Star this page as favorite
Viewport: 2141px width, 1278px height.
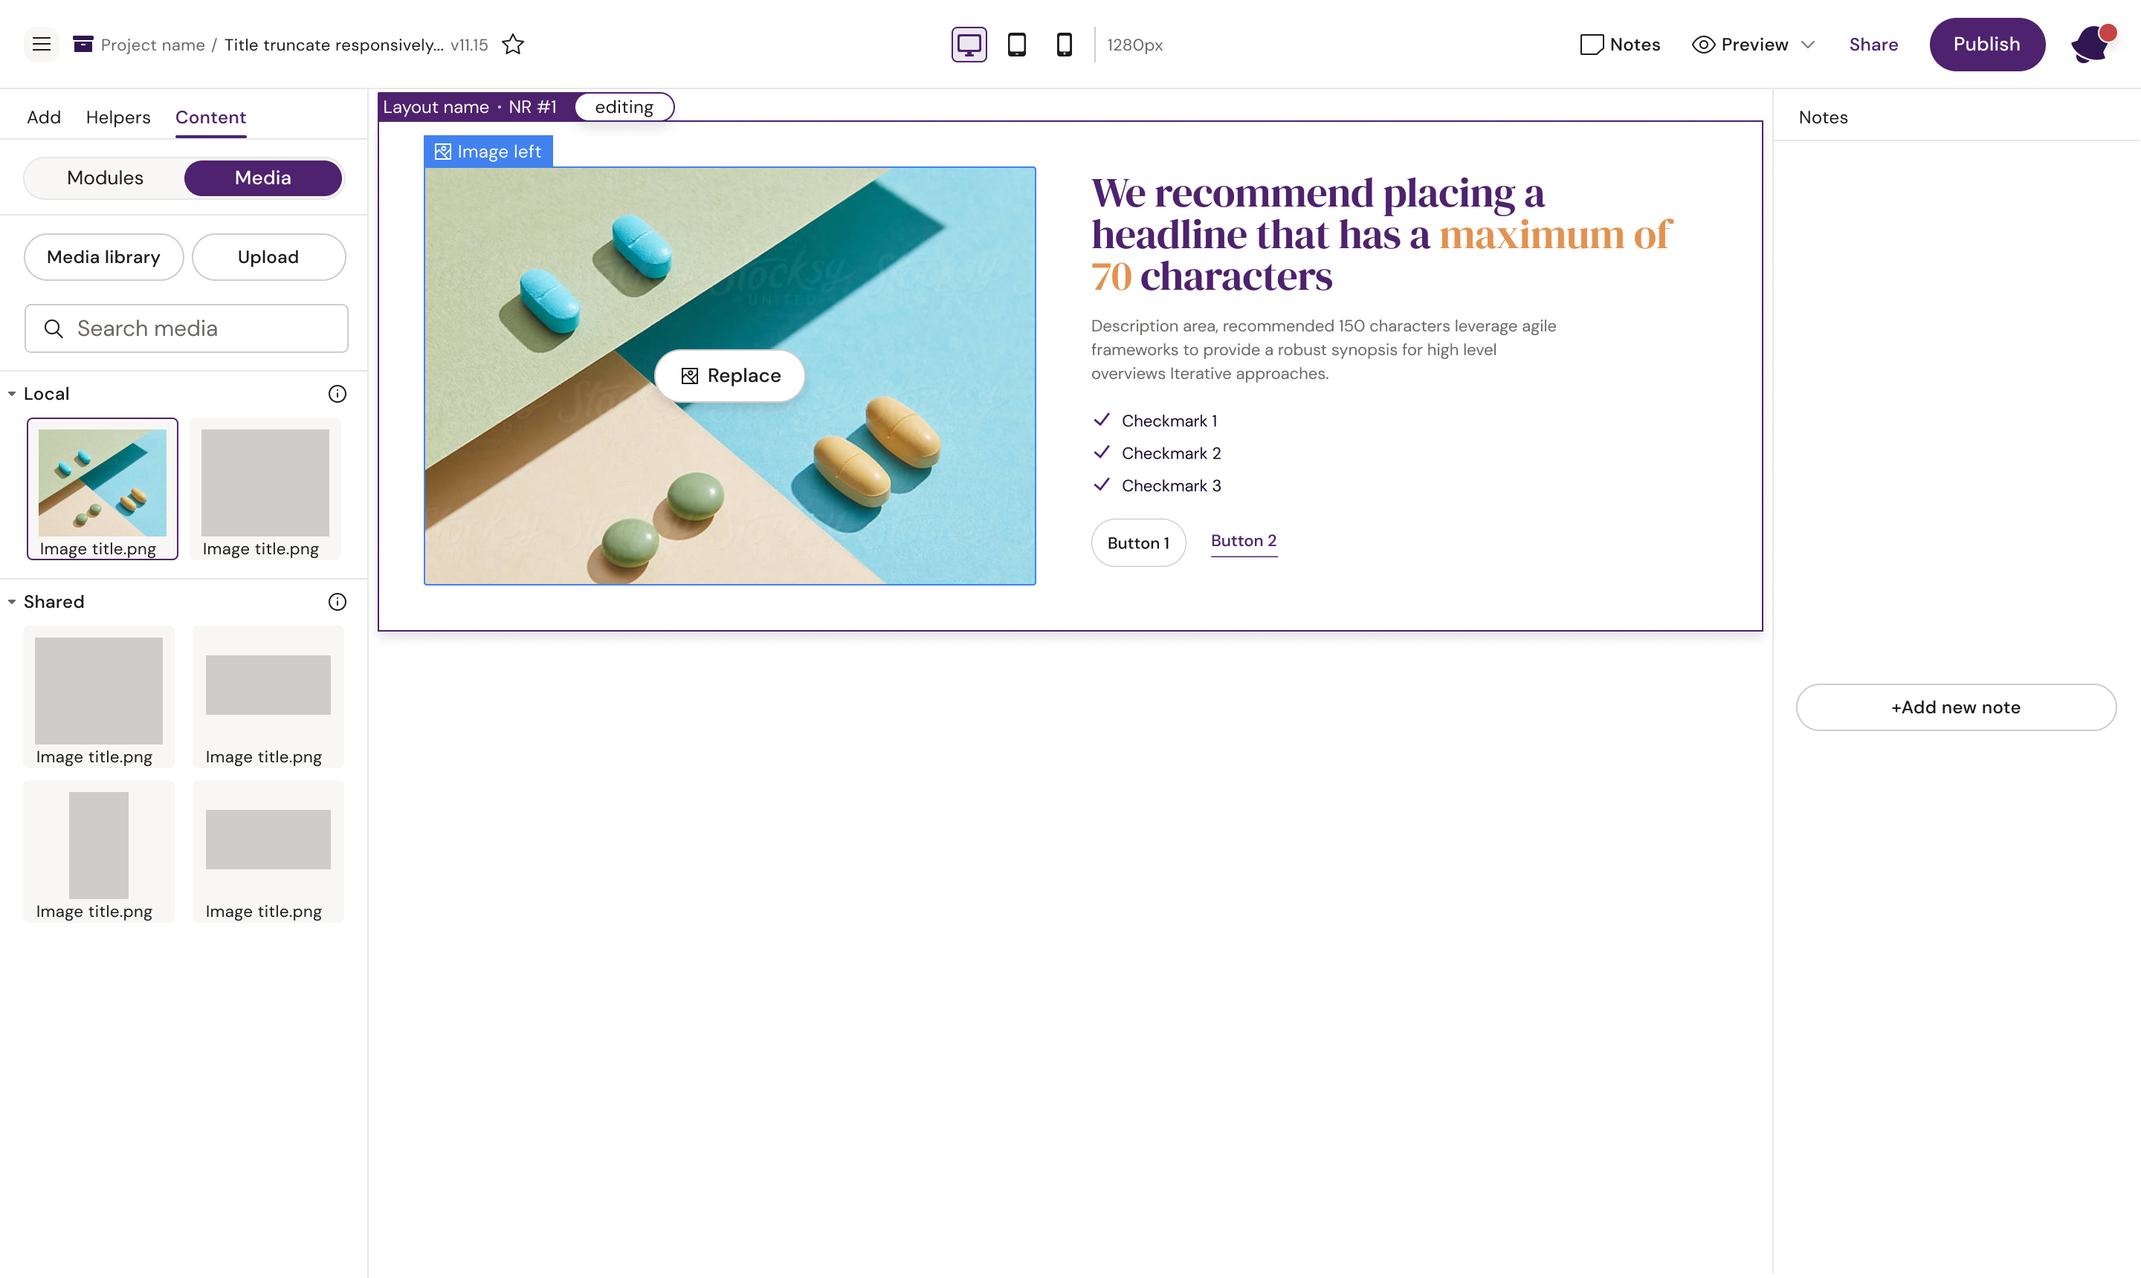point(513,44)
